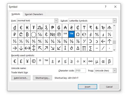Select the Estimated sign (℮) symbol

click(84, 34)
